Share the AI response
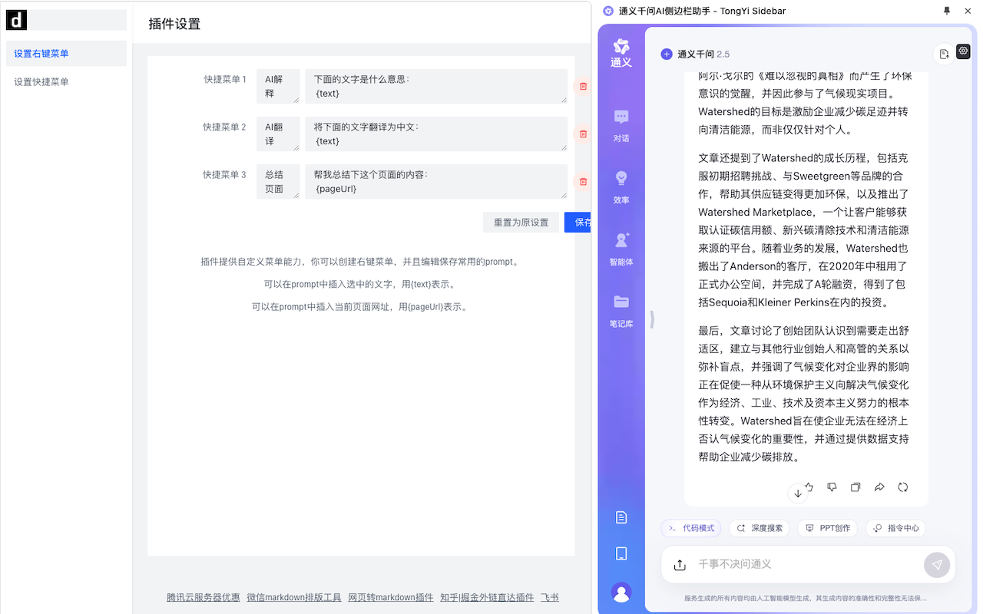This screenshot has height=614, width=983. pos(879,487)
